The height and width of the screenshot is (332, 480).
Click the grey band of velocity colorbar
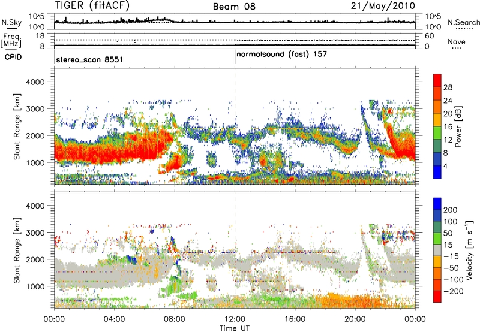(x=437, y=250)
